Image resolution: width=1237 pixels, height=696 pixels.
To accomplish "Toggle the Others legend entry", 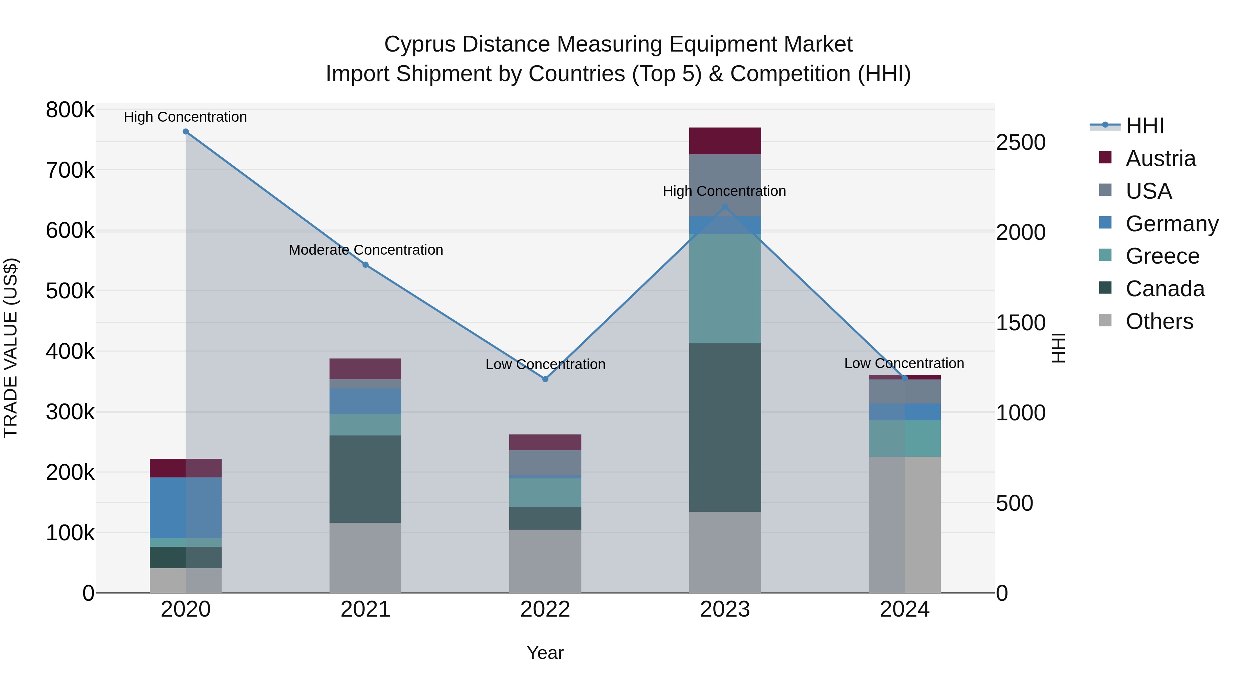I will 1146,321.
